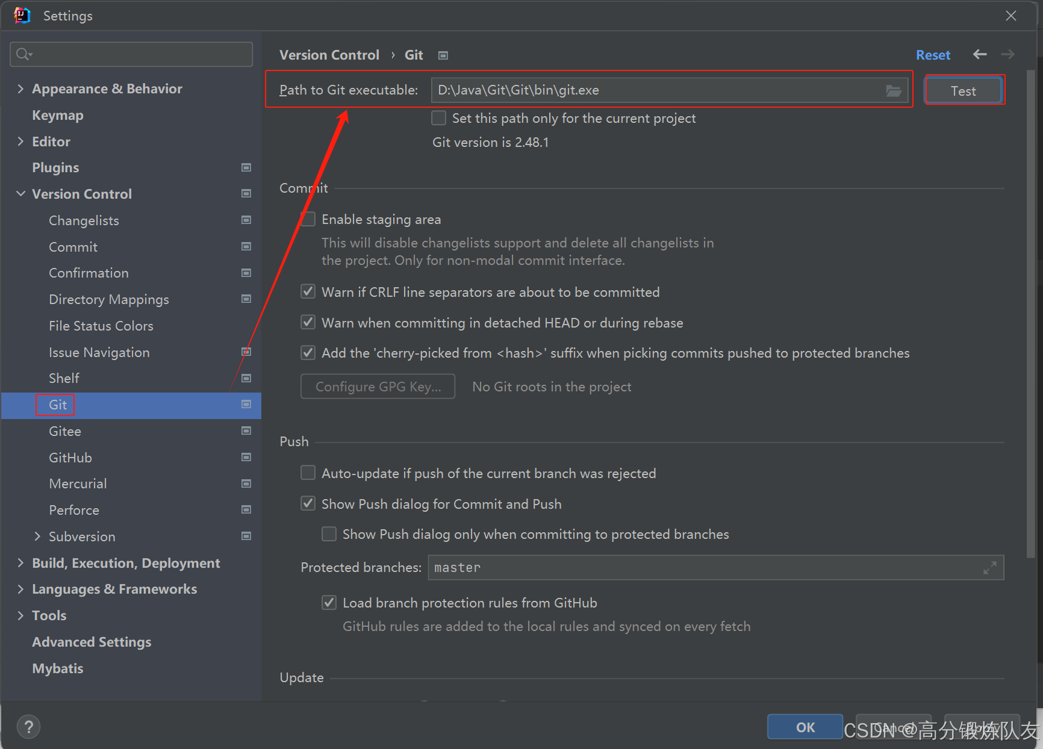
Task: Toggle the 'cherry-picked from <hash>' suffix checkbox
Action: click(308, 353)
